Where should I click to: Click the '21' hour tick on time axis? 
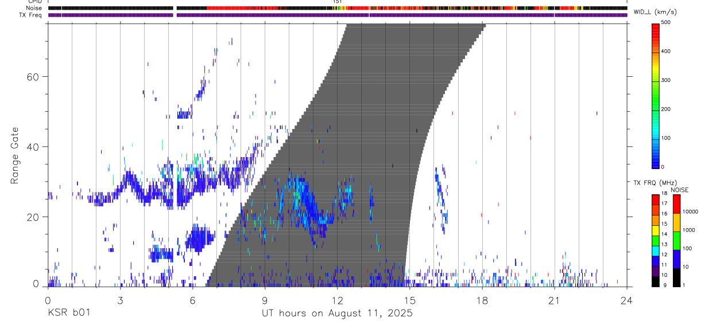pyautogui.click(x=555, y=300)
